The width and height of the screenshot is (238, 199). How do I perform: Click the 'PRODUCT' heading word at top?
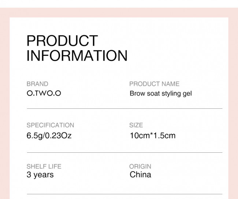[x=62, y=41]
